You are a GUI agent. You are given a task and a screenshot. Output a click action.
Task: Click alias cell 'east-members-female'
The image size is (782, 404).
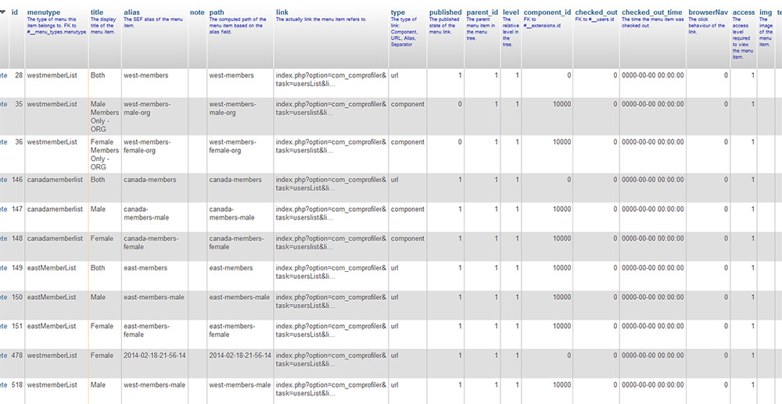(x=147, y=331)
